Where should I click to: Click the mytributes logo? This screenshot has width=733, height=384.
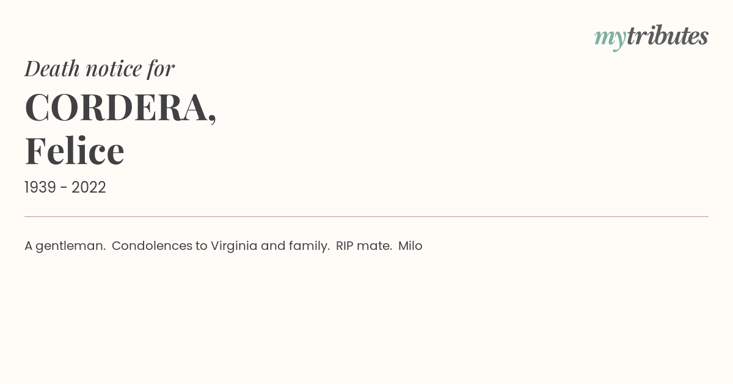[x=651, y=37]
